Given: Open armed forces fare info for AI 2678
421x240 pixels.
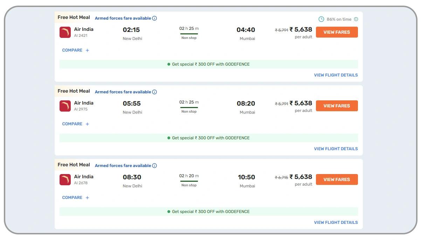Looking at the screenshot, I should (154, 166).
